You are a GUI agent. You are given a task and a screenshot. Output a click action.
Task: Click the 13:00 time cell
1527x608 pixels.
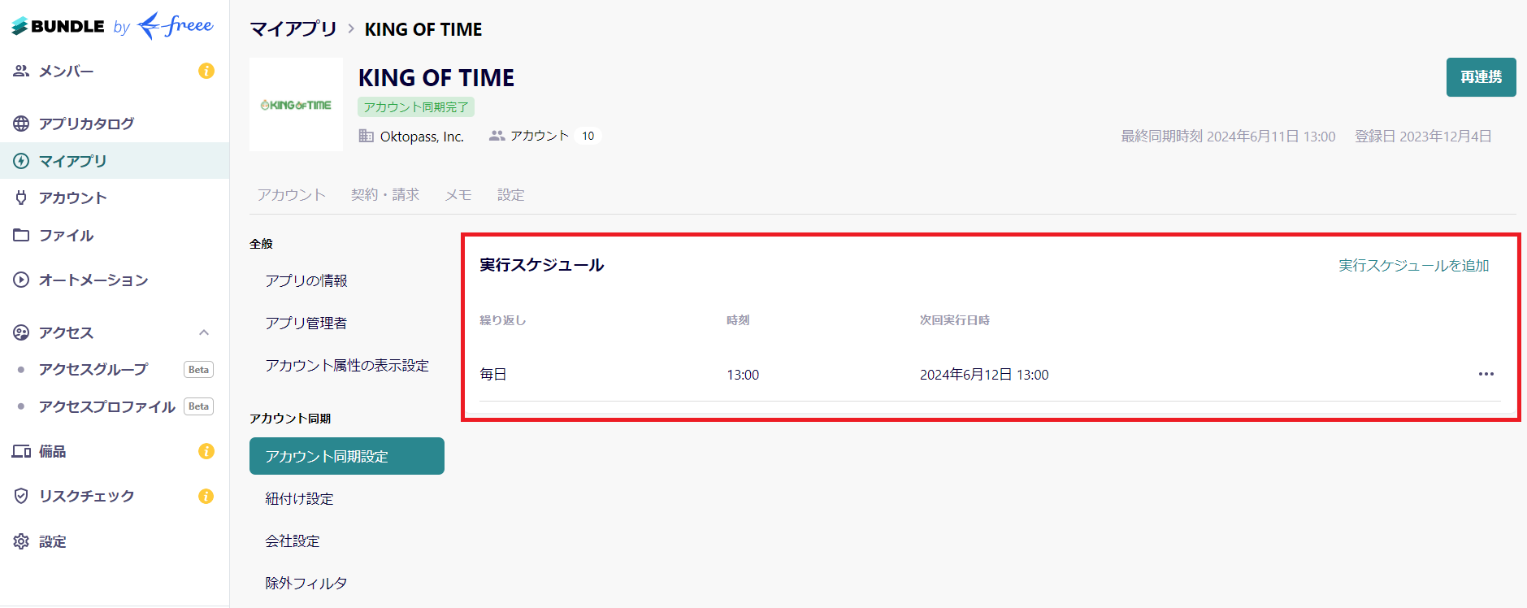(743, 375)
